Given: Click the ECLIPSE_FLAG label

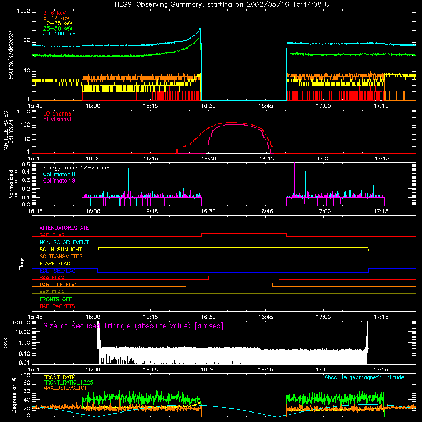Looking at the screenshot, I should tap(57, 271).
